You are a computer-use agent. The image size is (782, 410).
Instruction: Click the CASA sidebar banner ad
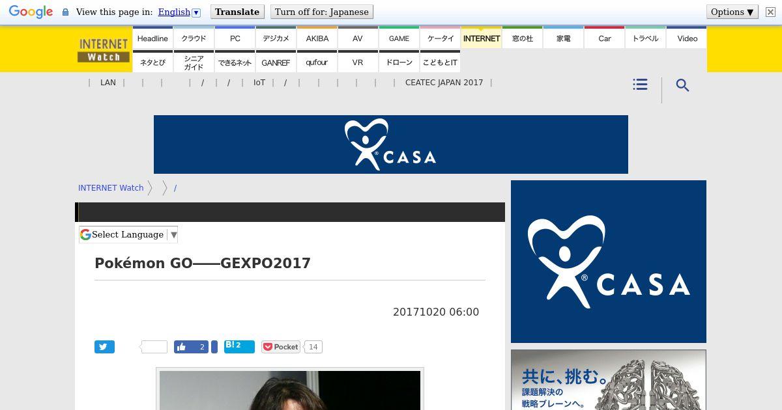609,262
